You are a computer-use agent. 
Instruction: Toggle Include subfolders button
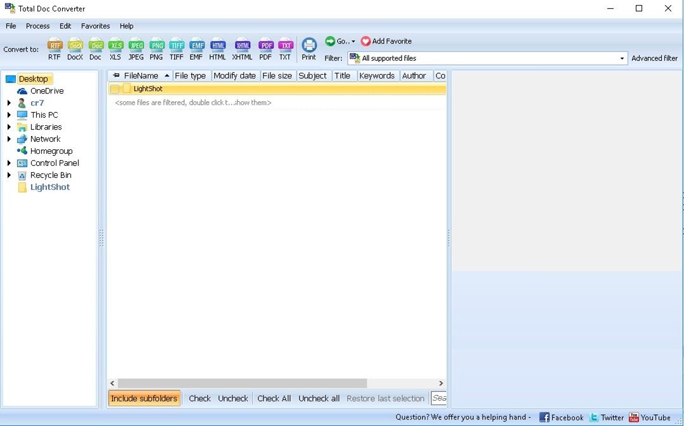[x=144, y=398]
